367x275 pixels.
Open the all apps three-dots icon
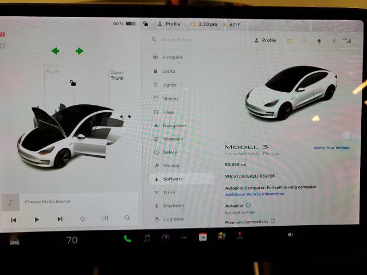click(x=184, y=238)
